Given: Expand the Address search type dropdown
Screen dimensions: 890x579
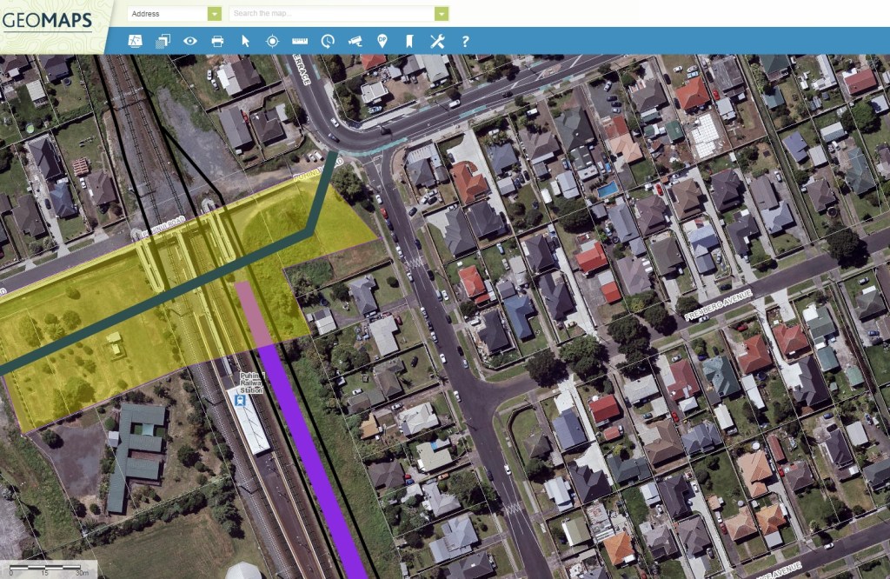Looking at the screenshot, I should [x=215, y=14].
